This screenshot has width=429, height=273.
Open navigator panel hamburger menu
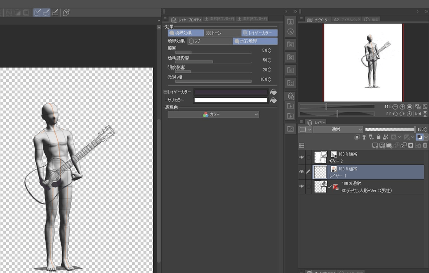click(301, 19)
